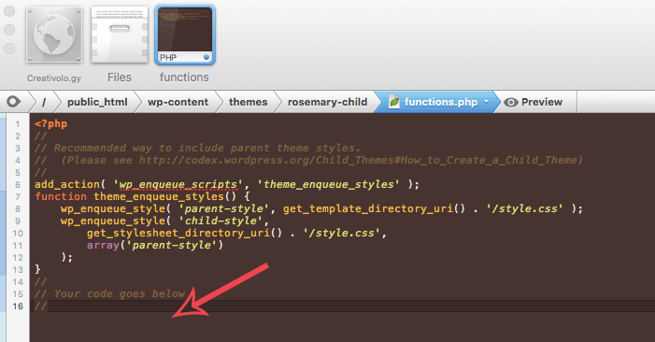Viewport: 655px width, 342px height.
Task: Click line number 6 in gutter
Action: point(18,185)
